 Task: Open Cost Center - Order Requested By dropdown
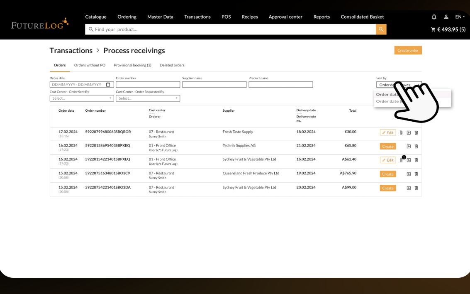148,98
